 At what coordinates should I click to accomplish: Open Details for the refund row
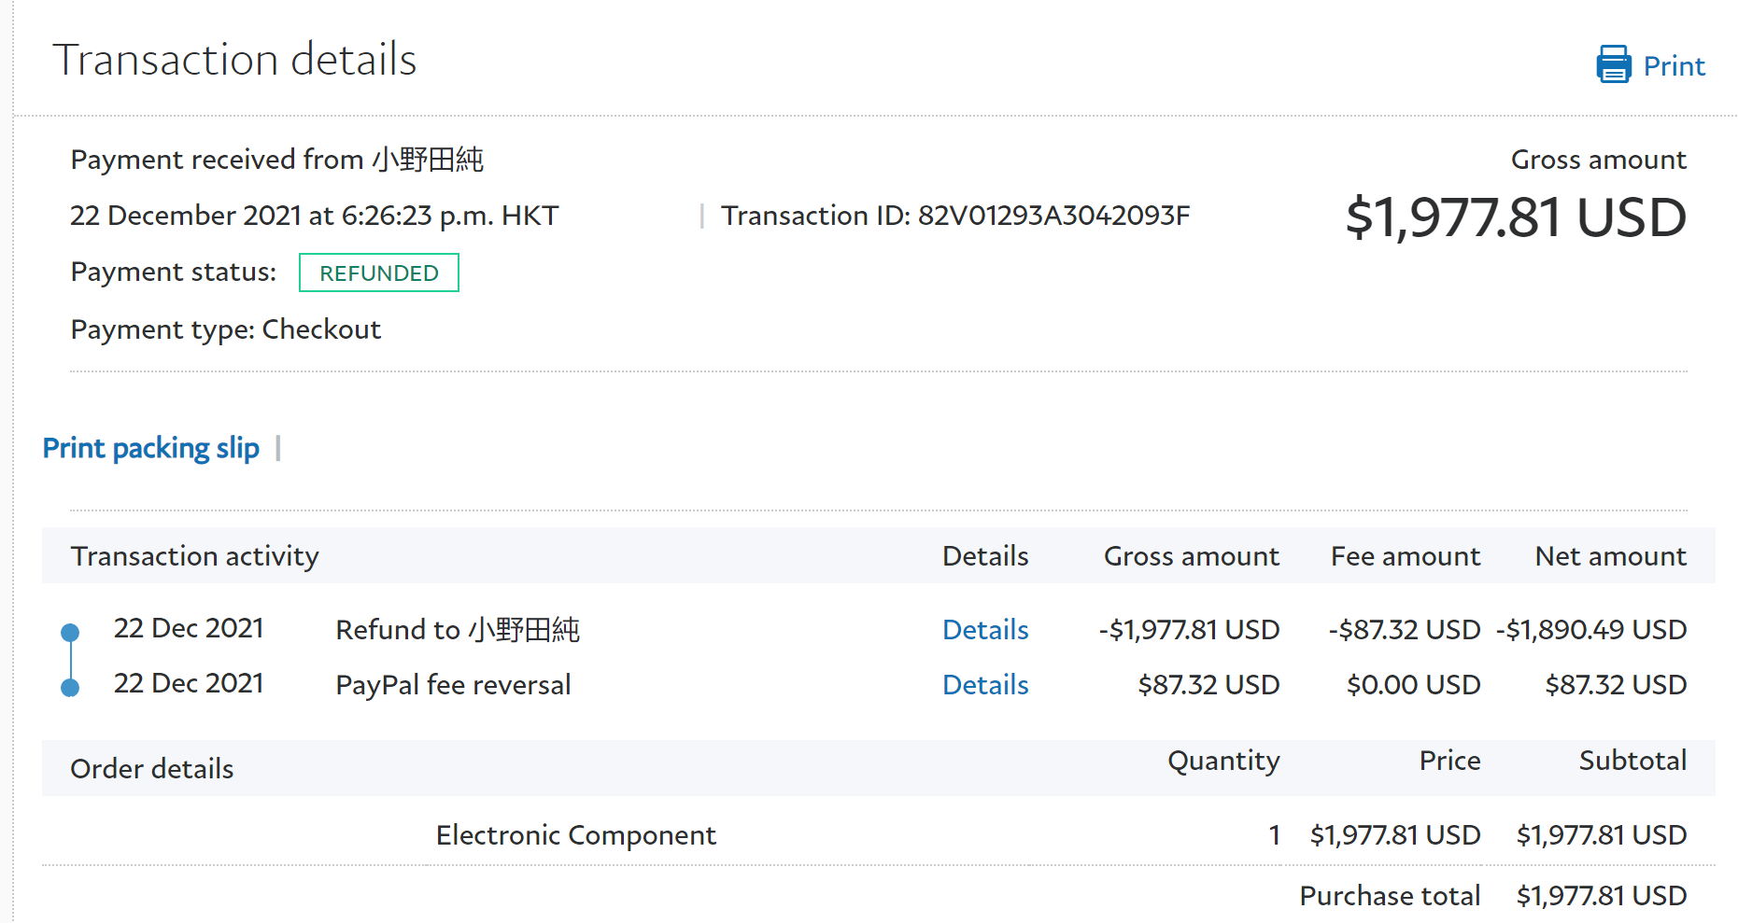(985, 630)
